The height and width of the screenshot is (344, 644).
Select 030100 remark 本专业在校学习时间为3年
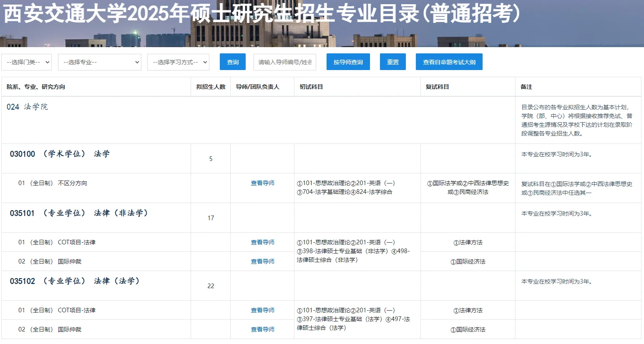tap(557, 154)
